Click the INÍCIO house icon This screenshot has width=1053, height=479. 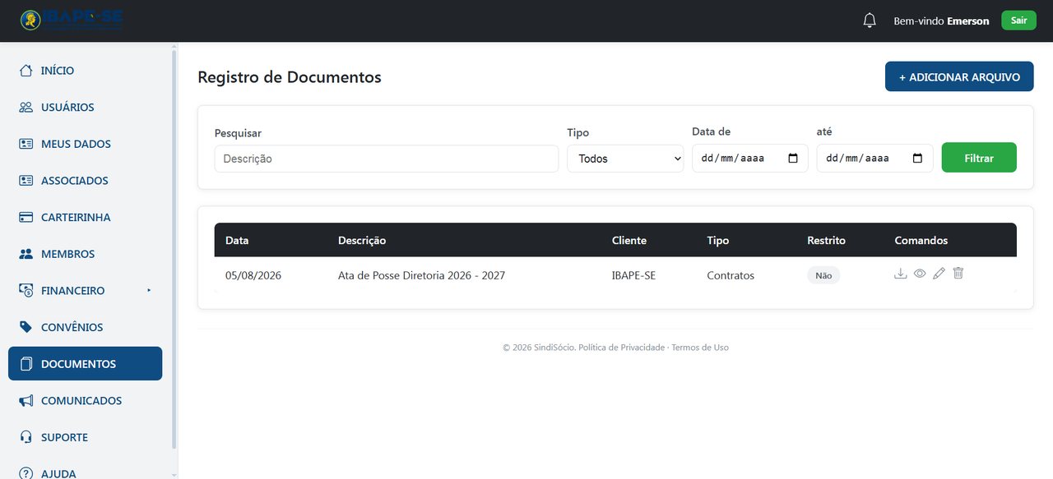26,71
